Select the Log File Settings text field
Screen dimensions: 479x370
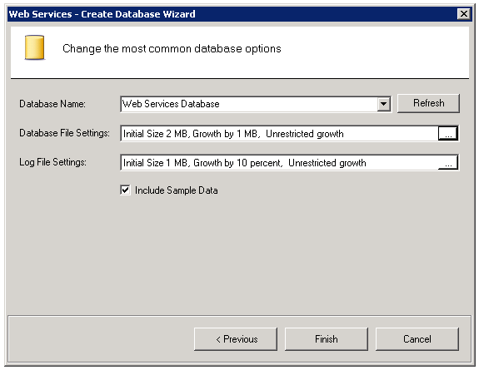[x=280, y=163]
